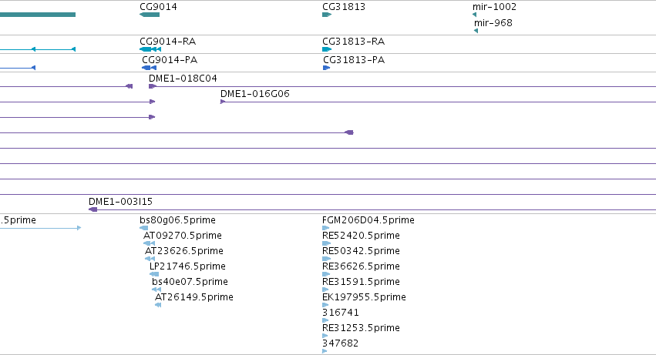
Task: Click the CG9014 gene arrow glyph
Action: tap(150, 15)
